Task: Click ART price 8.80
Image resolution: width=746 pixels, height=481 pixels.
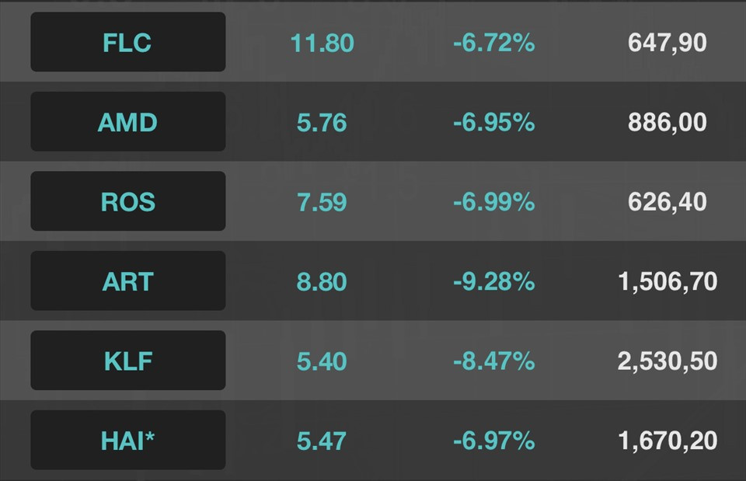Action: [322, 281]
